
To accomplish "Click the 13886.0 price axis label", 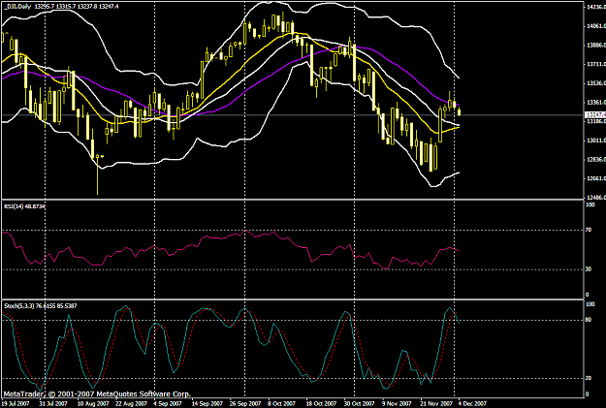I will pyautogui.click(x=596, y=46).
